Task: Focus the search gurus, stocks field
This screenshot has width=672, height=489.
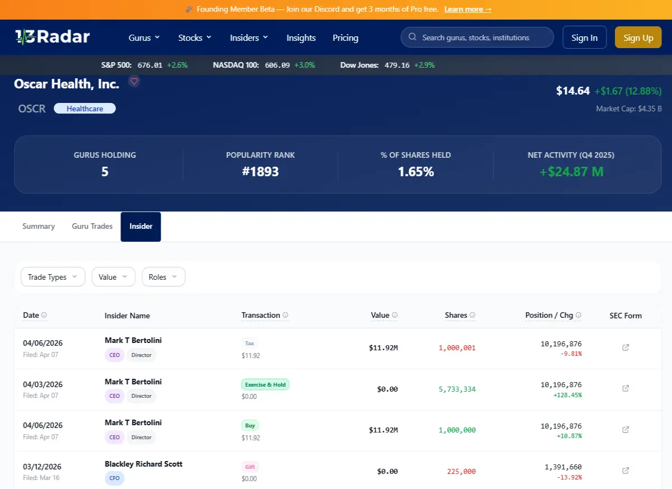Action: click(477, 37)
